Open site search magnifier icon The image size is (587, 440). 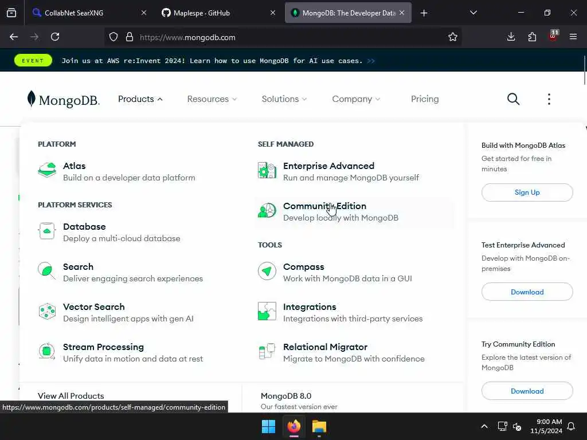coord(513,99)
